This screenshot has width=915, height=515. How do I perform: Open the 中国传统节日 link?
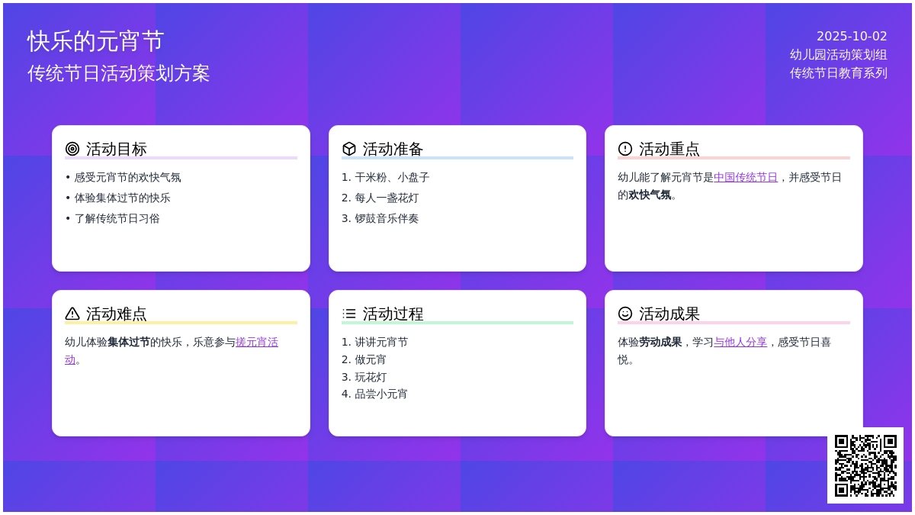(x=745, y=177)
